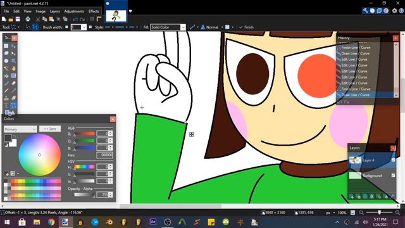Screen dimensions: 405x228
Task: Click the Opacity Alpha slider
Action: pos(84,194)
